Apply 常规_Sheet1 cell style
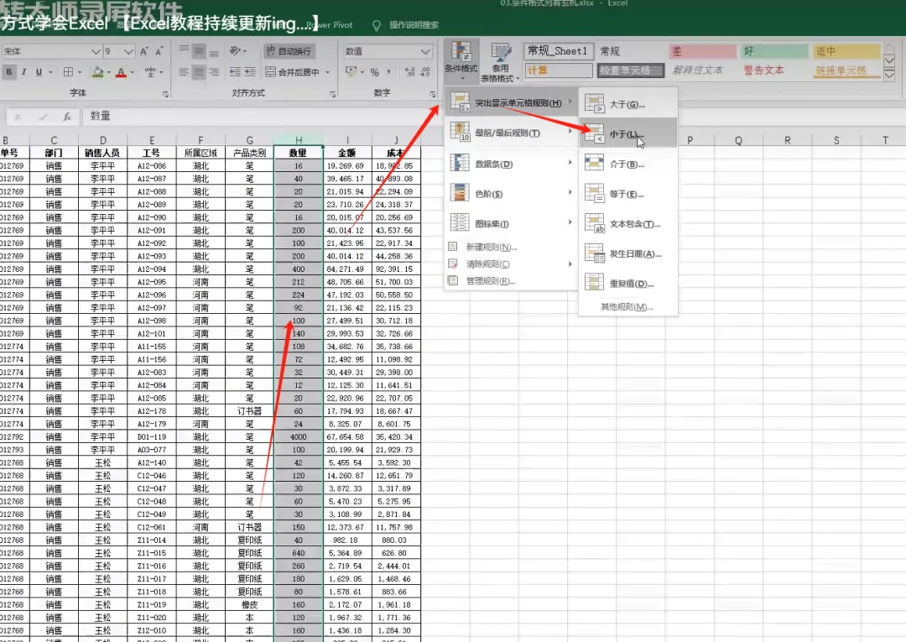 click(x=558, y=51)
